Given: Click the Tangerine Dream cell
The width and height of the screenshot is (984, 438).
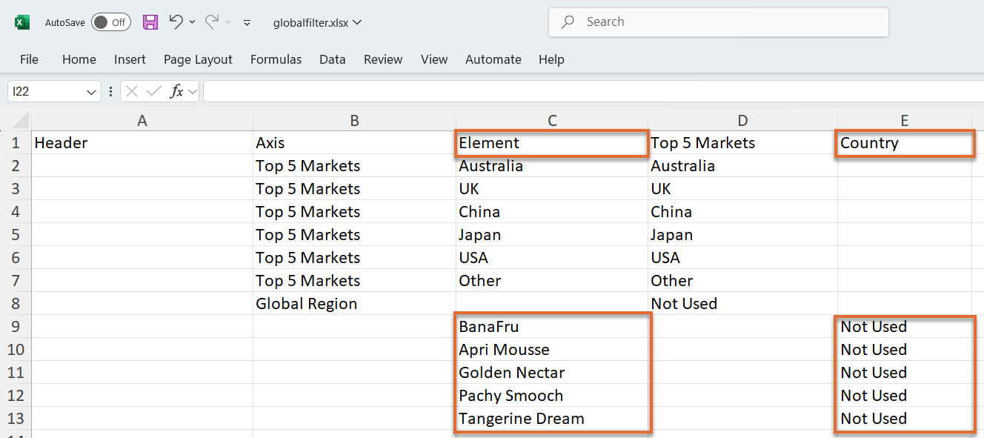Looking at the screenshot, I should [x=552, y=419].
